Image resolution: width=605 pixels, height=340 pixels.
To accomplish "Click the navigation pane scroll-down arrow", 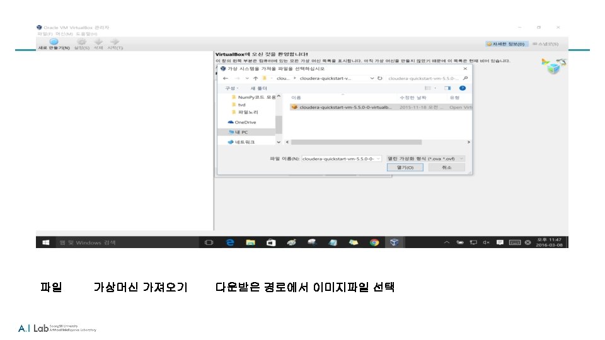I will point(279,142).
